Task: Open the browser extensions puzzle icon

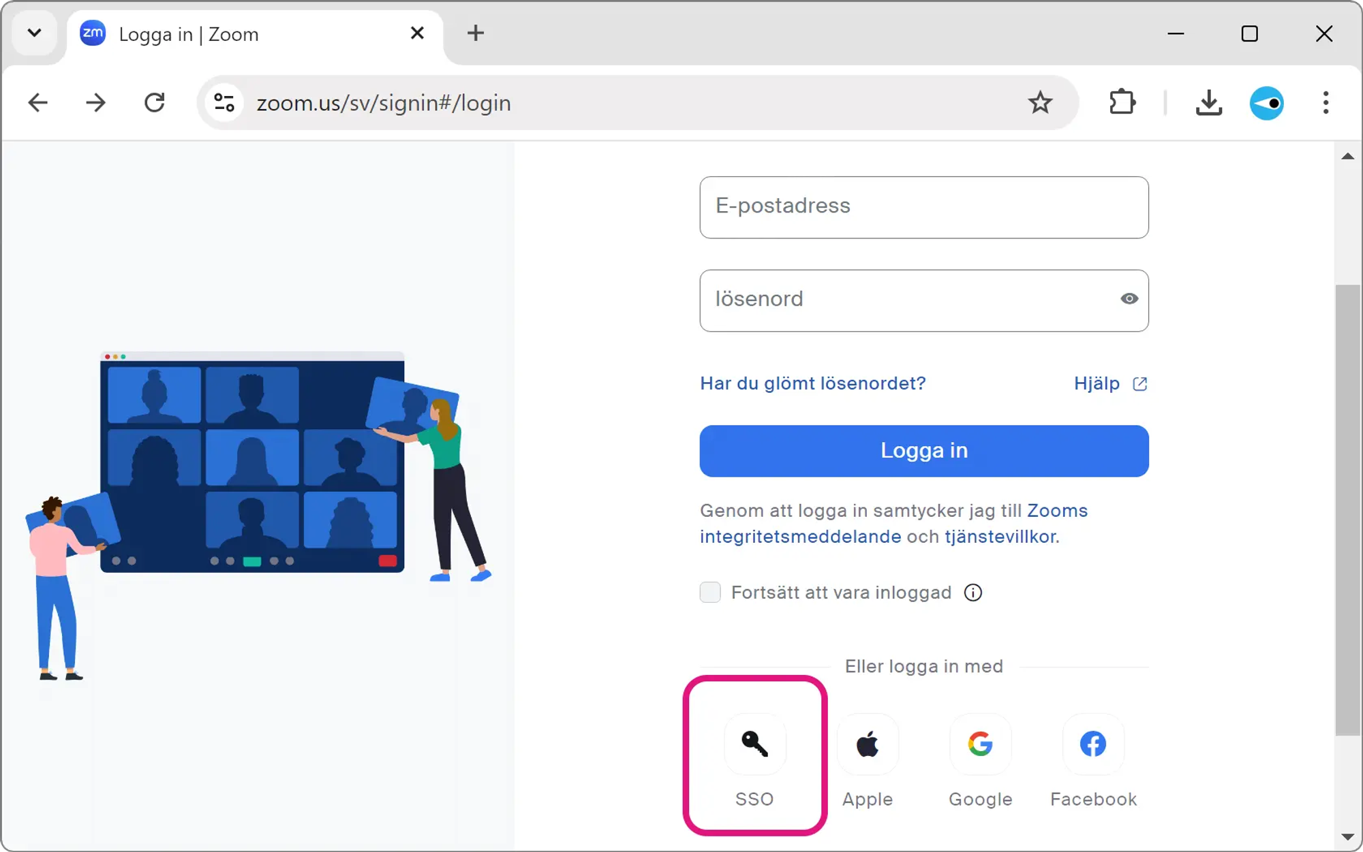Action: tap(1122, 103)
